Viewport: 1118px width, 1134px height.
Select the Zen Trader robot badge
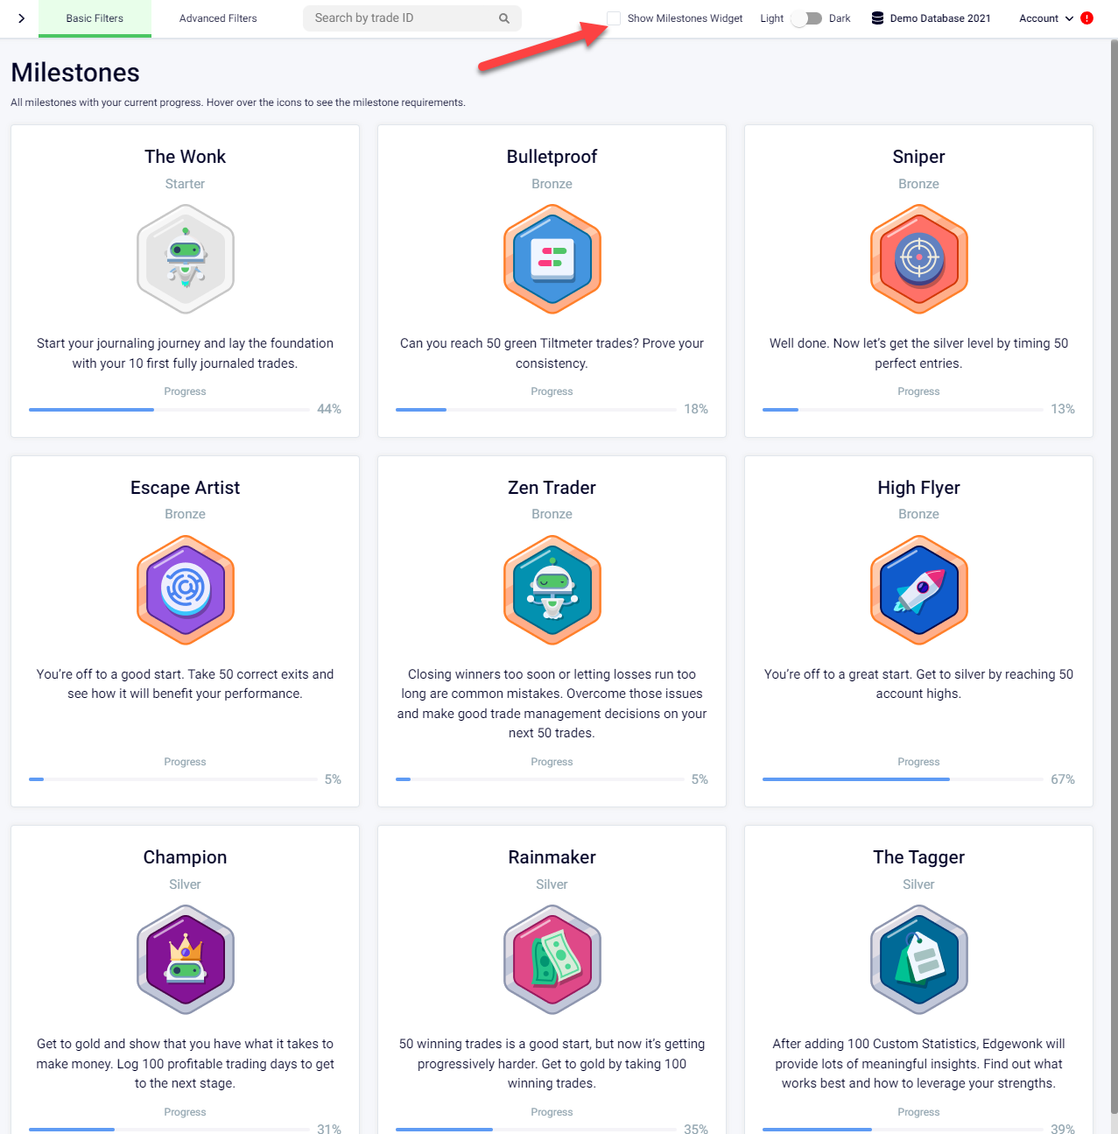coord(552,590)
